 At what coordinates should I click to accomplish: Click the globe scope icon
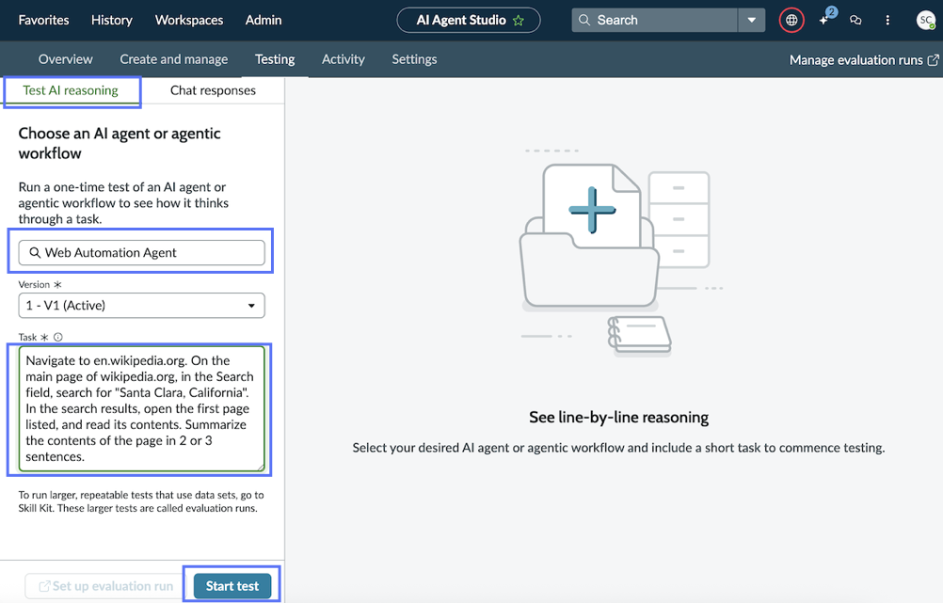[791, 21]
